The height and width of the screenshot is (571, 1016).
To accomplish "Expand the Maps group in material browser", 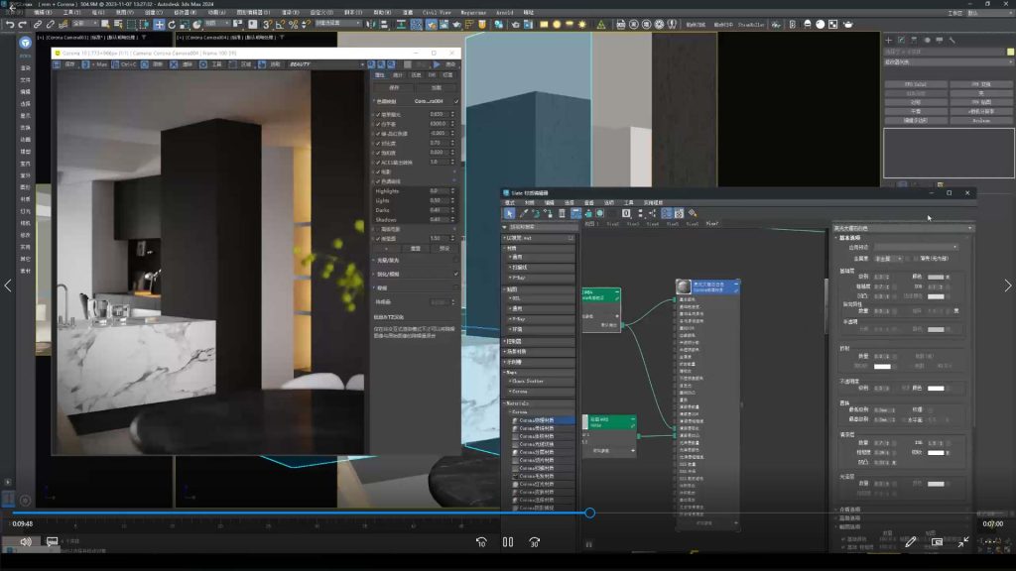I will 509,373.
